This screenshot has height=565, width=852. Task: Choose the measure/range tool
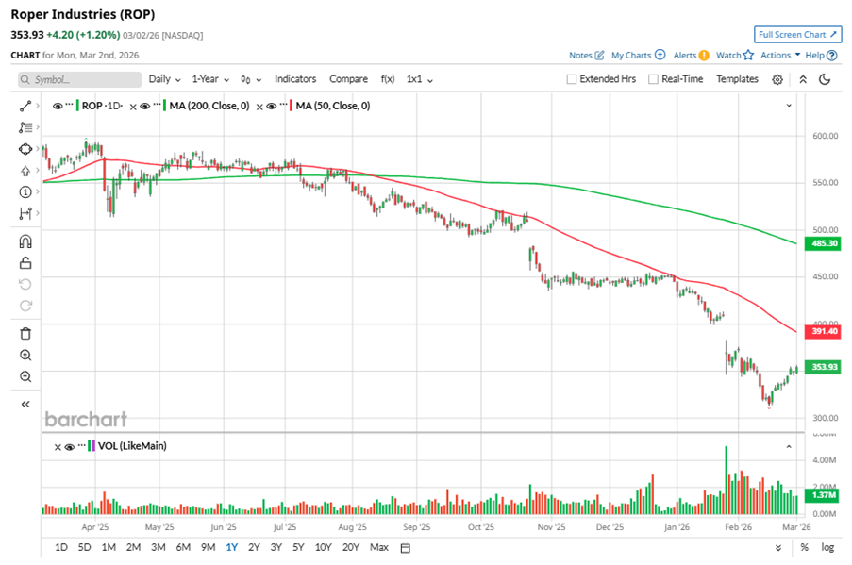pyautogui.click(x=25, y=213)
